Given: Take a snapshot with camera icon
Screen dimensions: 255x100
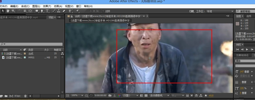Looking at the screenshot, I should [x=110, y=95].
